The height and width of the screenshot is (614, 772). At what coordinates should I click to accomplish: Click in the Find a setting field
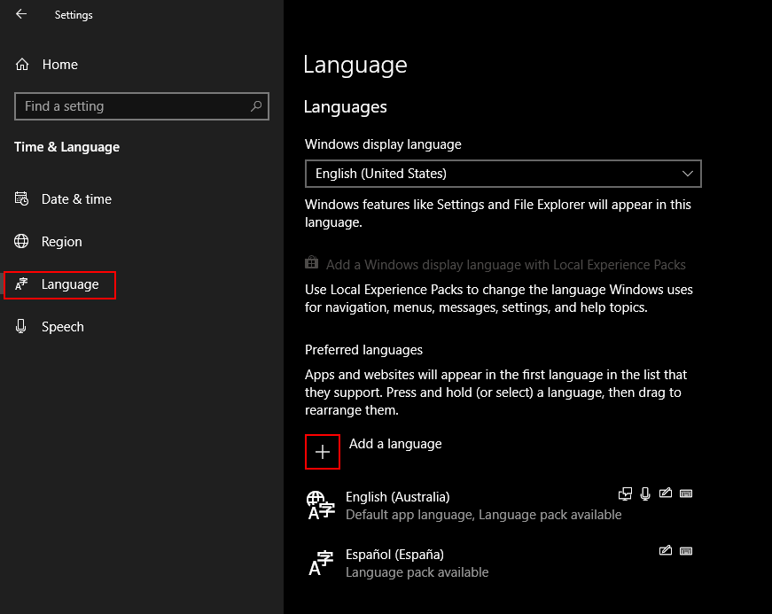point(142,106)
